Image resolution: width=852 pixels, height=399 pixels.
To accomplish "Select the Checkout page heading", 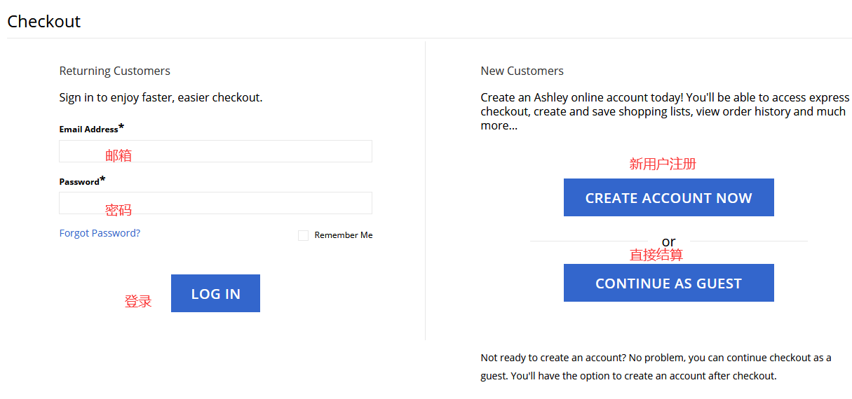I will point(44,22).
